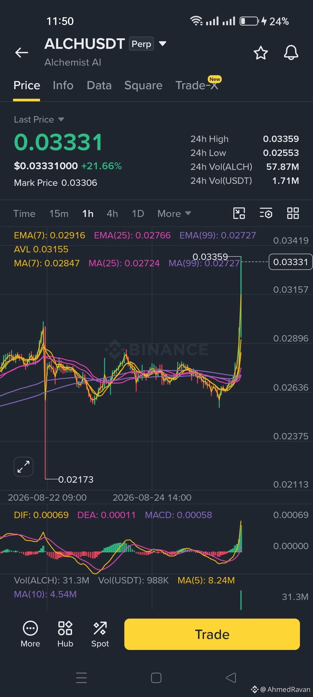Tap the volume MA(5) 8.24M label

[206, 580]
